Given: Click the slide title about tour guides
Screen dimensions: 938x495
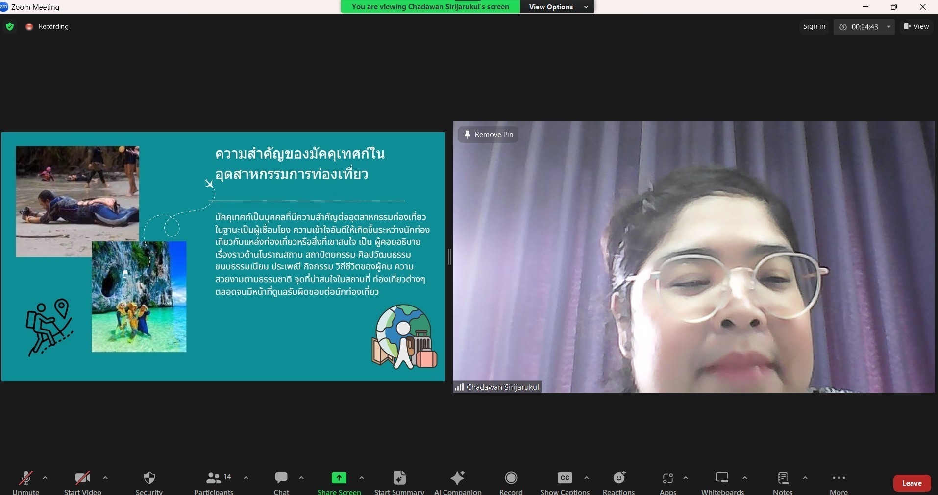Looking at the screenshot, I should [x=300, y=164].
